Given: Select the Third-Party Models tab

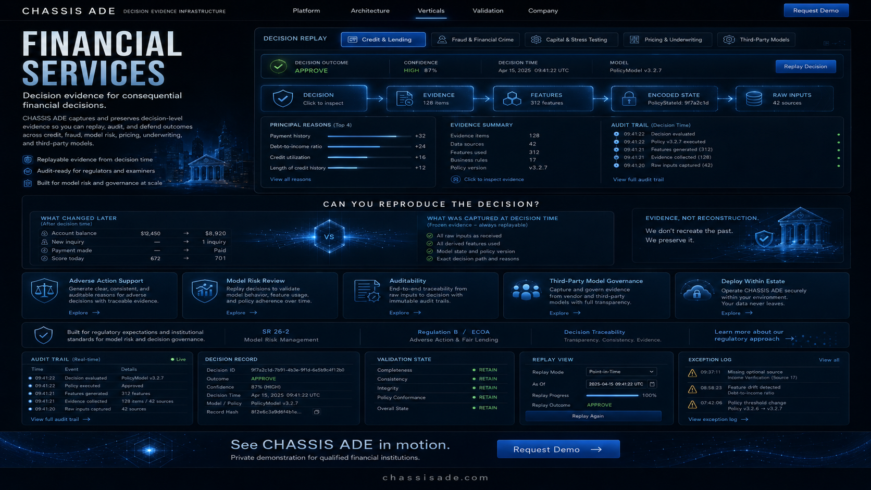Looking at the screenshot, I should (756, 40).
